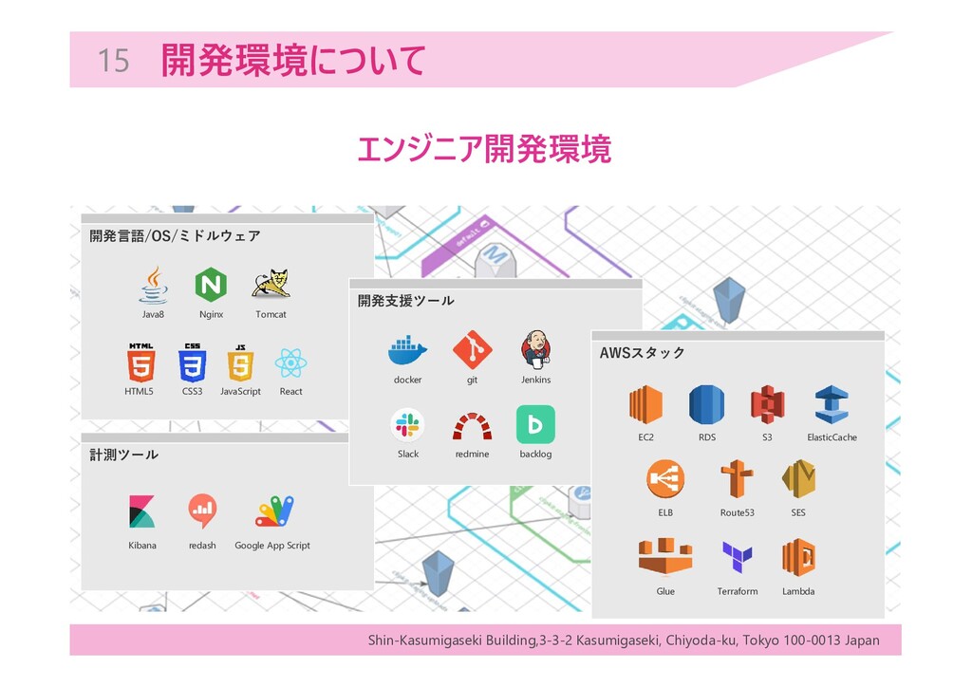Viewport: 972px width, 687px height.
Task: Click the Shin-Kasumigaseki Building address footer
Action: 624,640
